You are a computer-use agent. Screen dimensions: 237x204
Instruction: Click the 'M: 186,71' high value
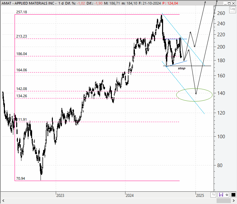point(112,3)
